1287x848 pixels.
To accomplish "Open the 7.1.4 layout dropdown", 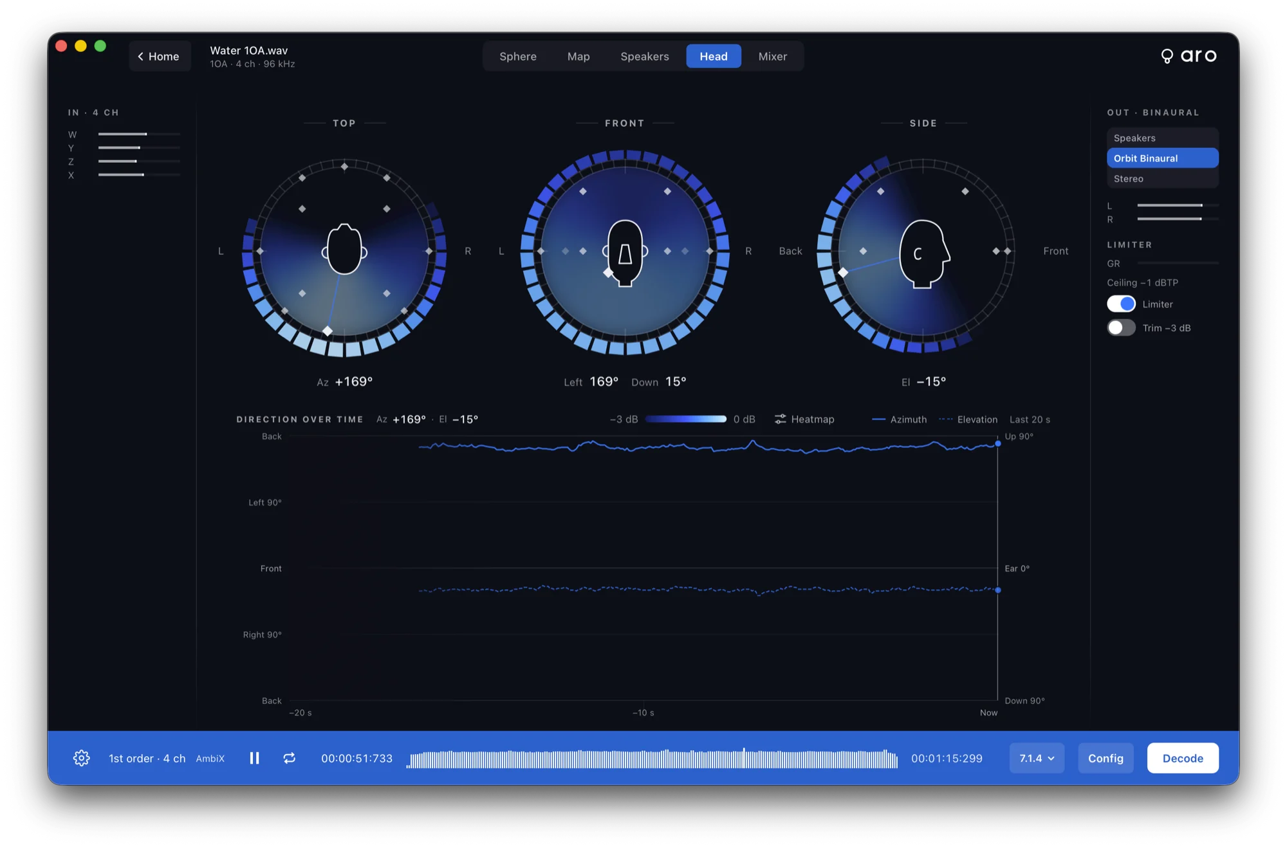I will 1037,758.
